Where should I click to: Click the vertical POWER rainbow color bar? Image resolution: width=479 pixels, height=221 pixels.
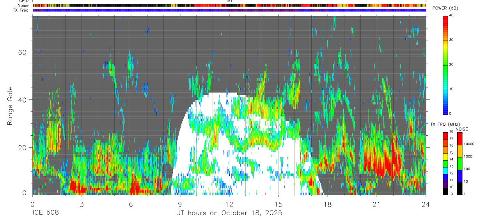(x=445, y=65)
